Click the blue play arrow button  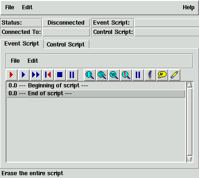[23, 75]
